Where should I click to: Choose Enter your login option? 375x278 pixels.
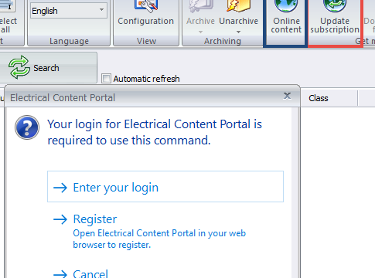(x=165, y=187)
